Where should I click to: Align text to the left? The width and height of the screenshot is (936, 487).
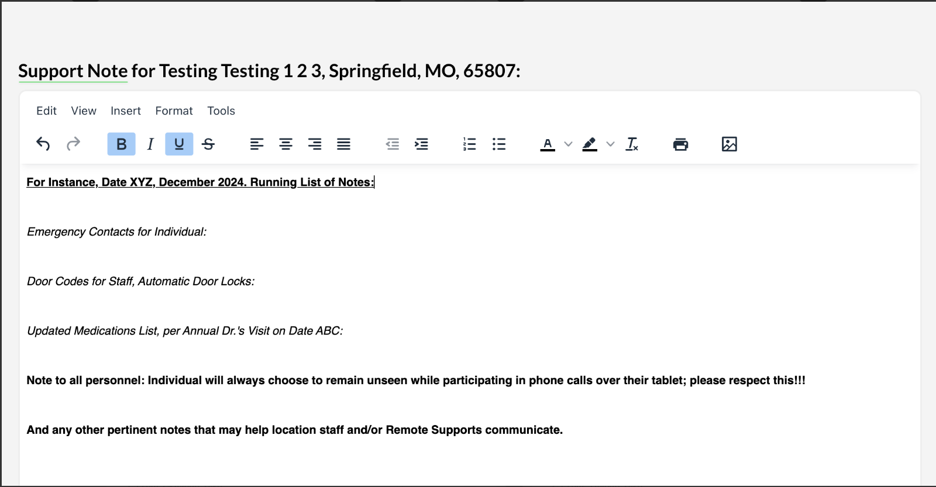point(257,144)
